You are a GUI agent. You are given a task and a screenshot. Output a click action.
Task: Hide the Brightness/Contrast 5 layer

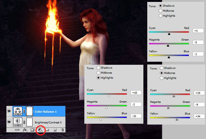[9, 122]
